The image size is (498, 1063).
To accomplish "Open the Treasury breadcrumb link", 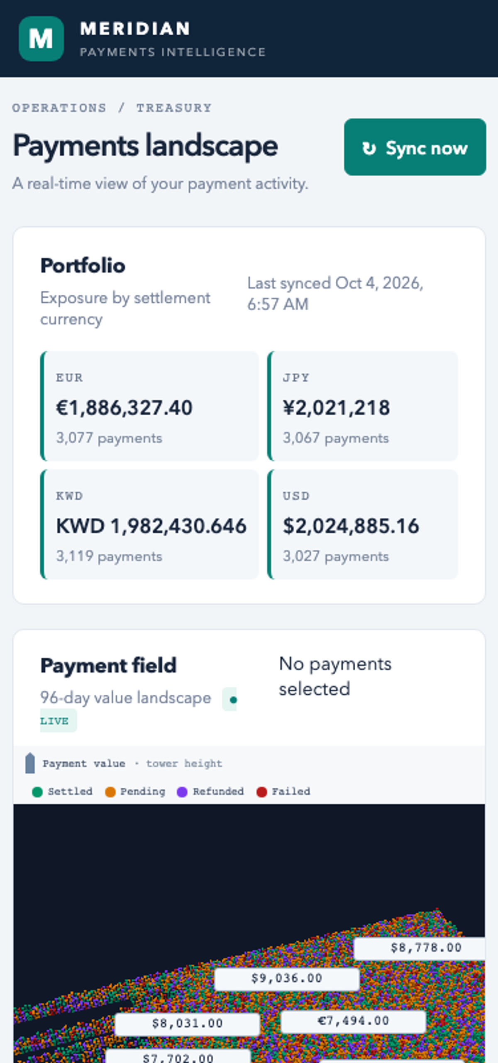I will (174, 108).
